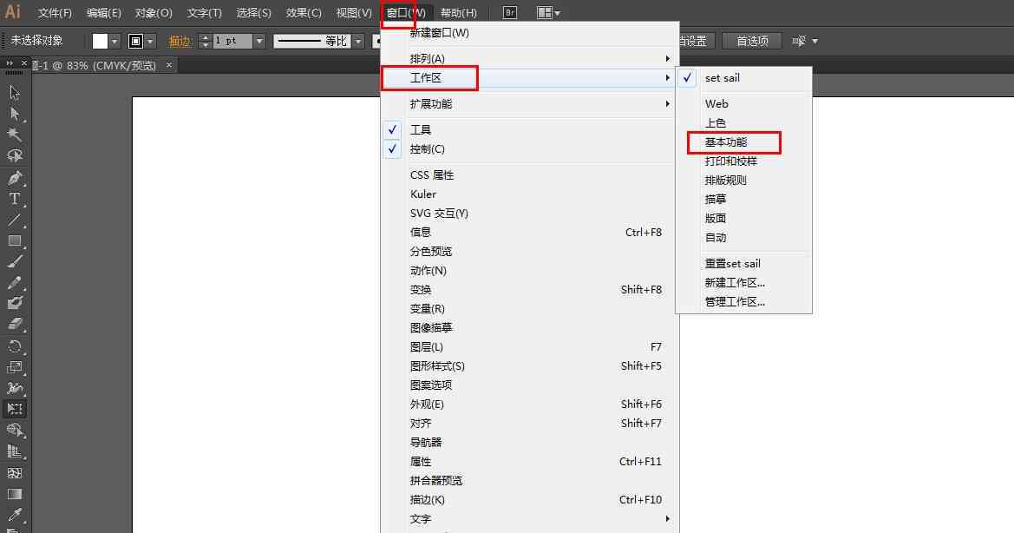Open the control bar options menu arrow
Viewport: 1014px width, 533px height.
point(814,42)
